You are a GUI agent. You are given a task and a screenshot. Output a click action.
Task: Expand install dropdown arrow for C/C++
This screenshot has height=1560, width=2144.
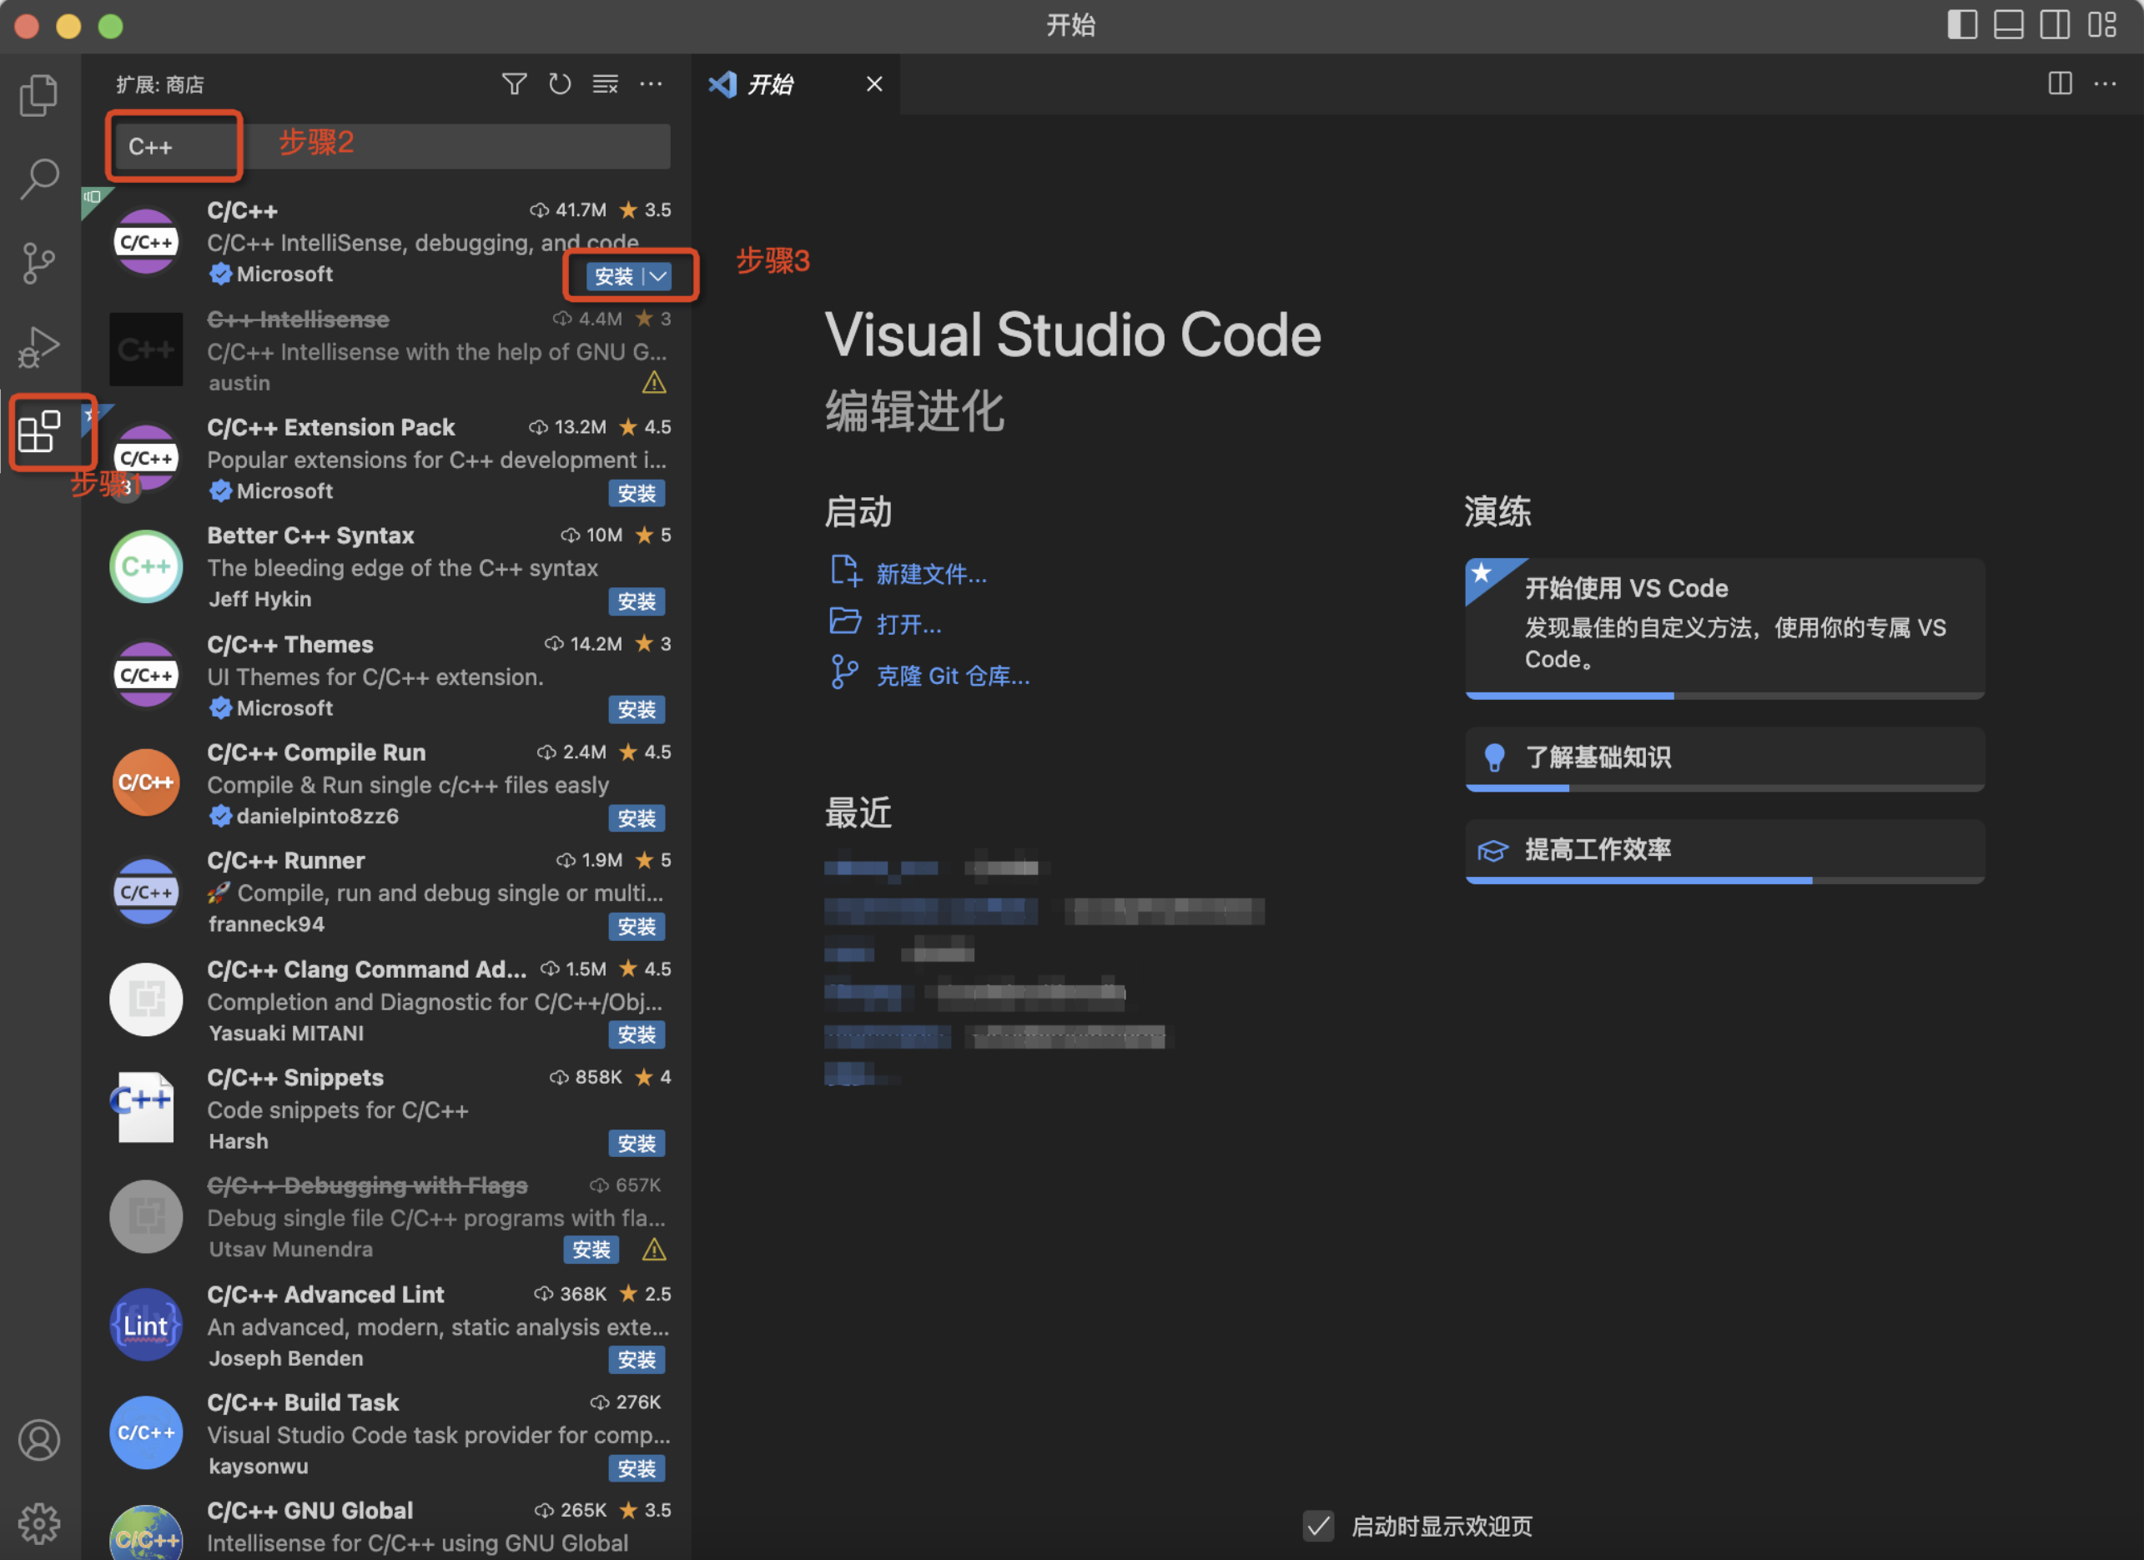(x=658, y=276)
